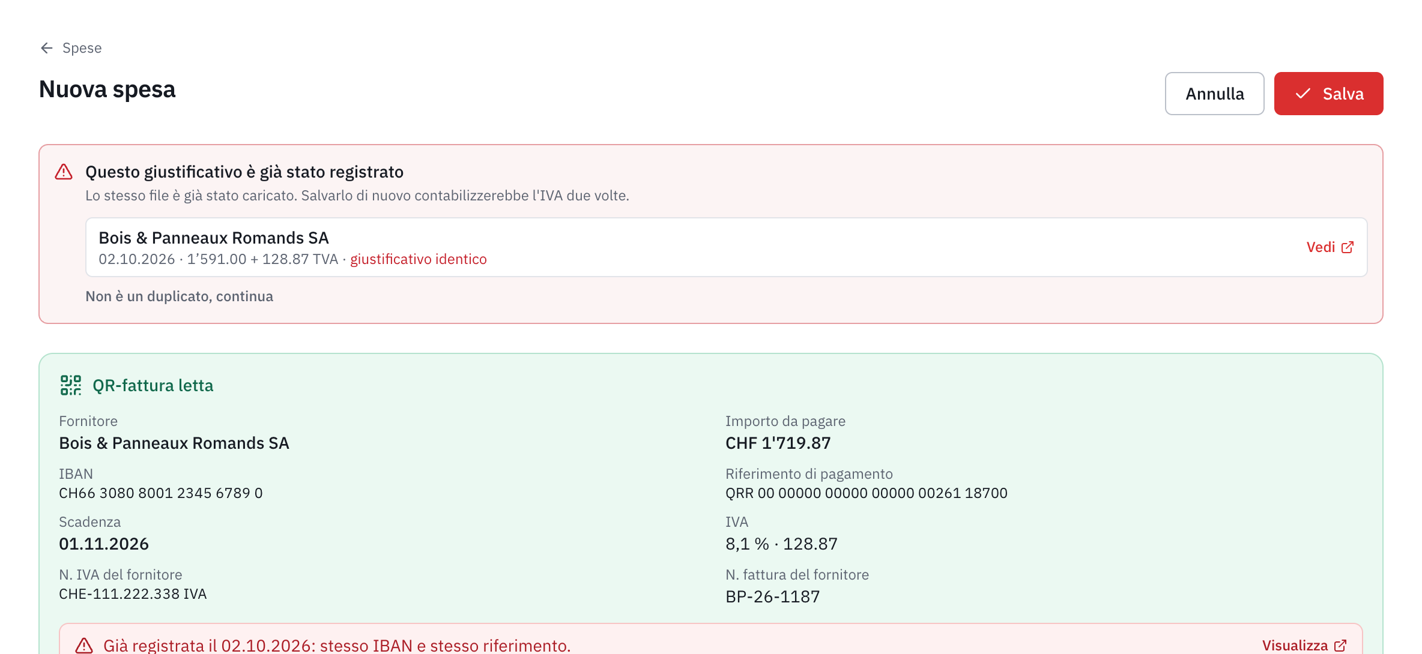Image resolution: width=1422 pixels, height=654 pixels.
Task: Click the supplier invoice number BP-26-1187
Action: click(x=772, y=596)
